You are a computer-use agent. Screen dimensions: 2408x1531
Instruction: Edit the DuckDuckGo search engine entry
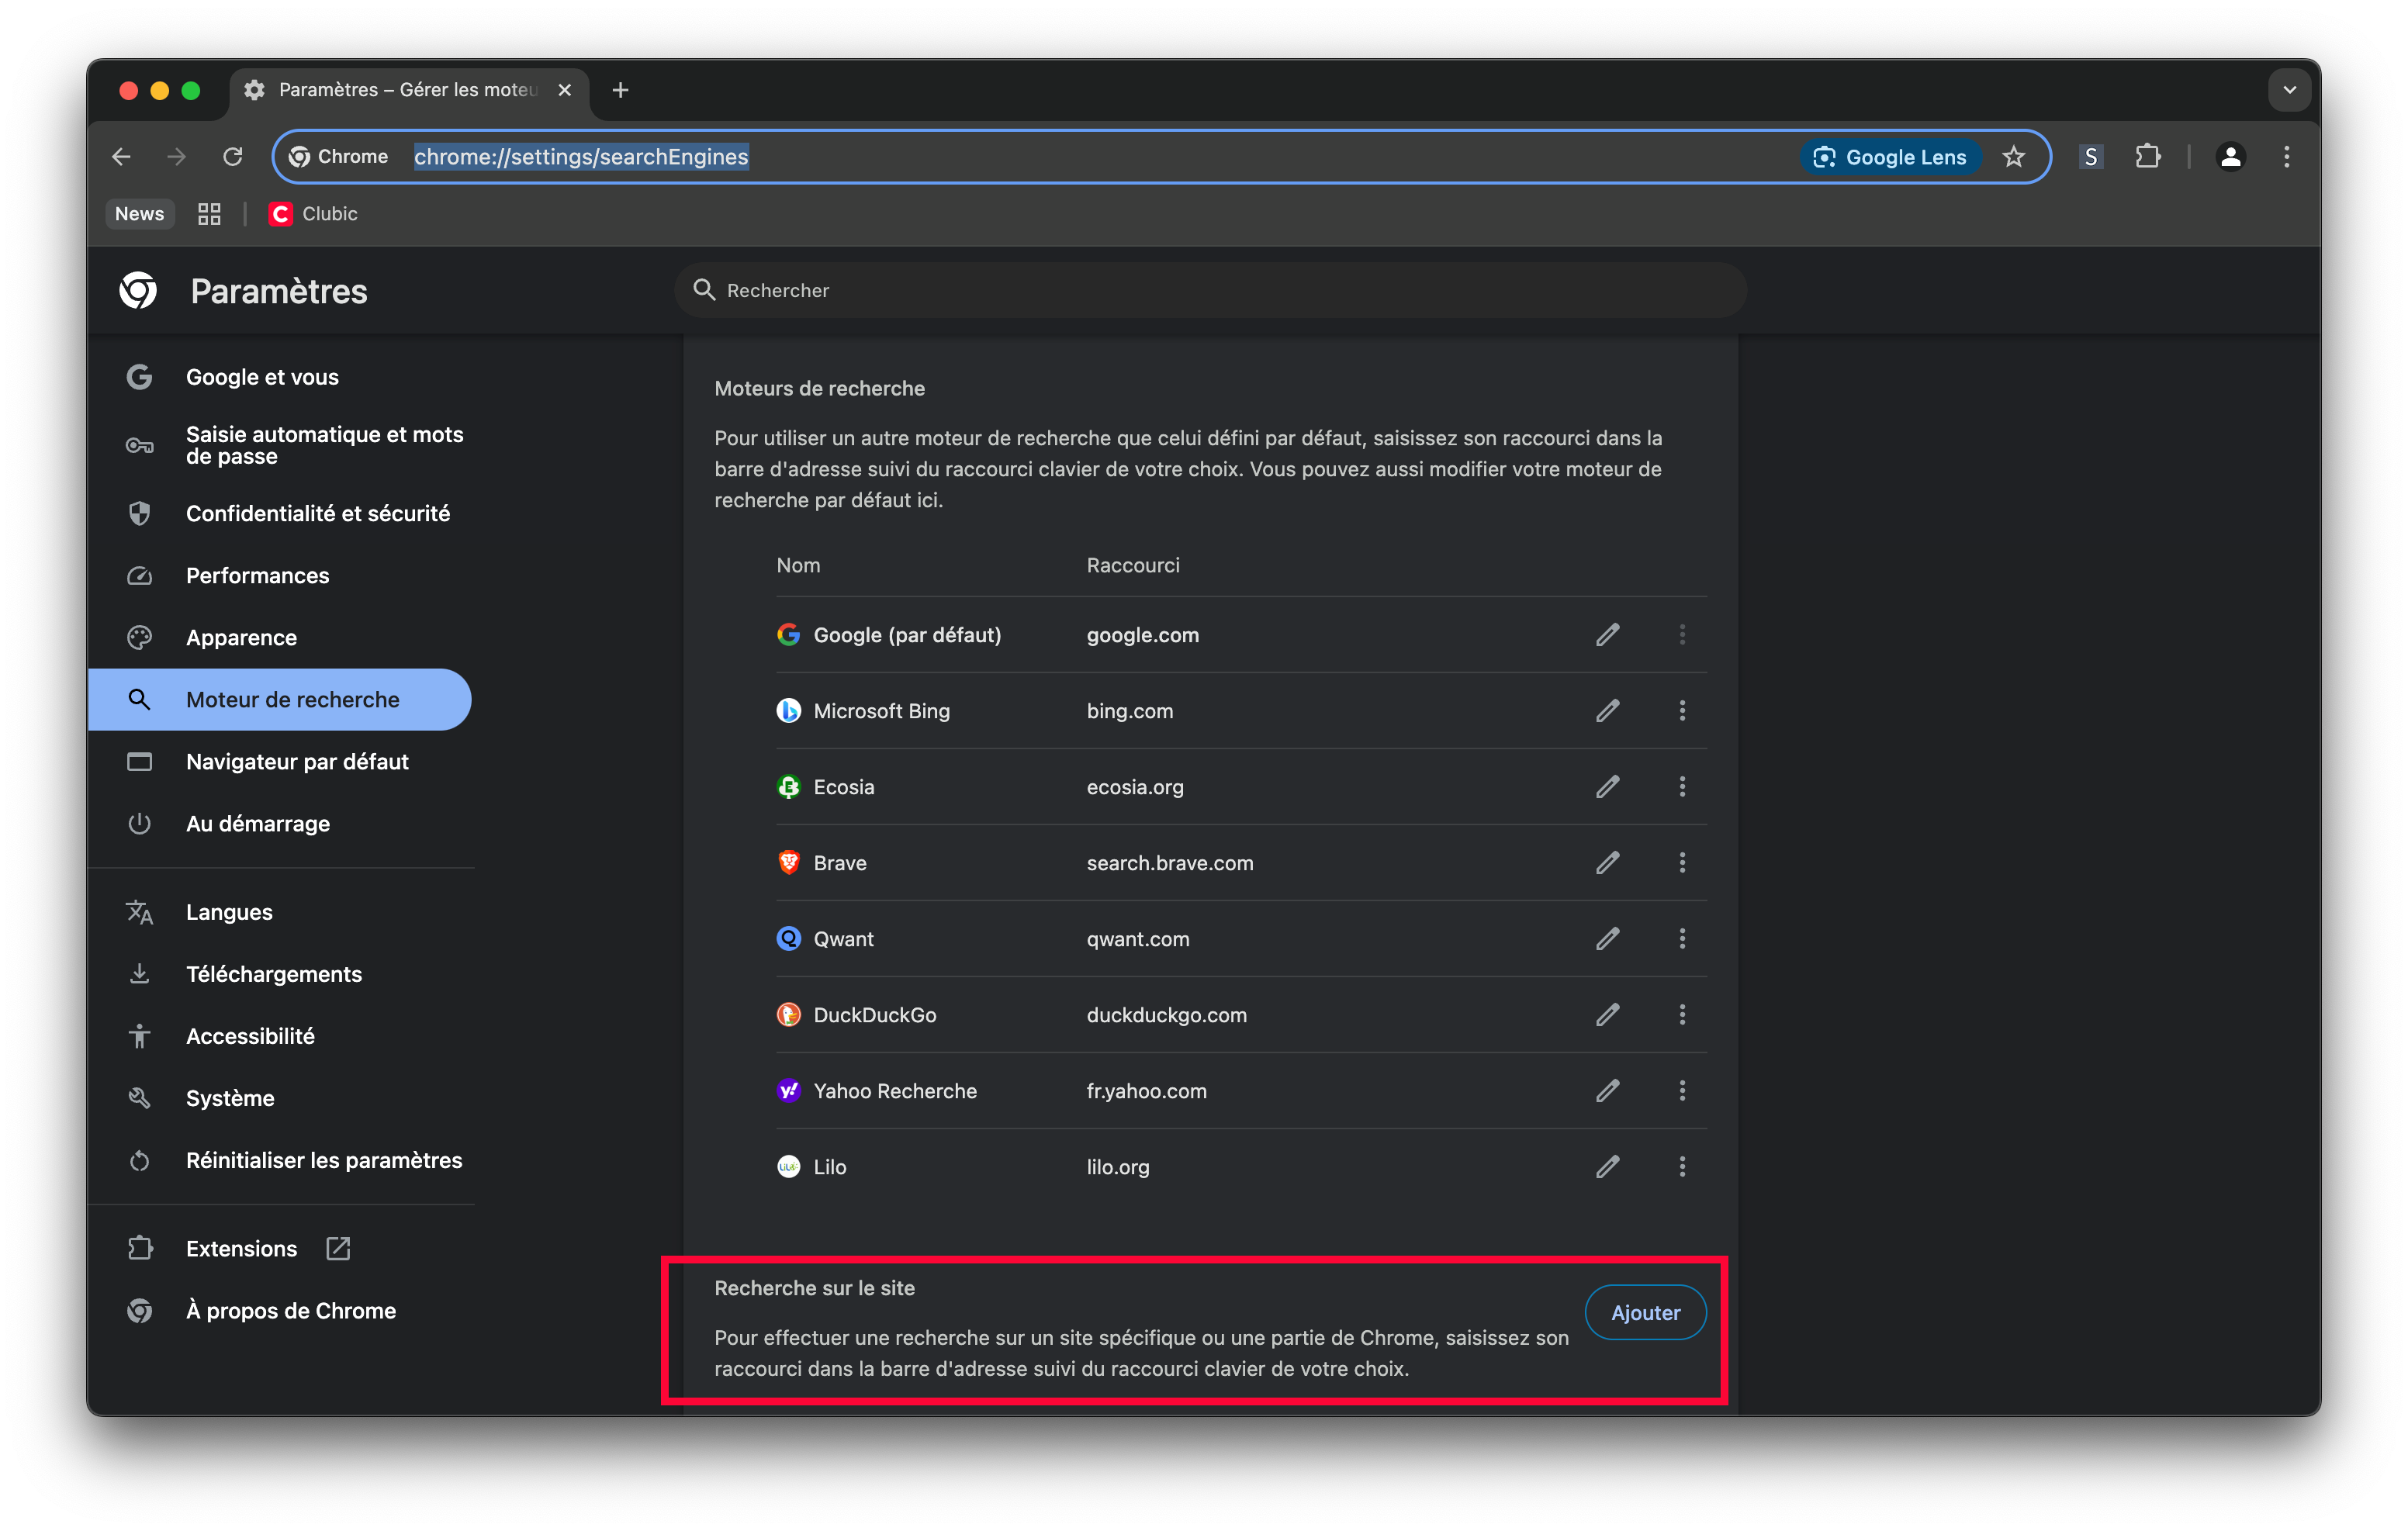pos(1607,1015)
